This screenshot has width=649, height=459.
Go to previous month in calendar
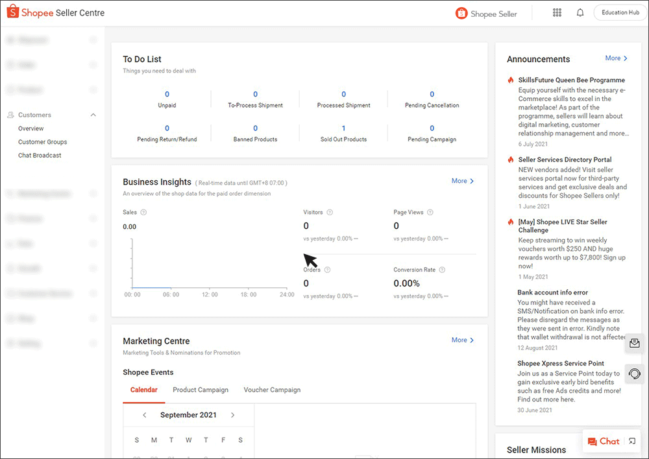tap(145, 416)
